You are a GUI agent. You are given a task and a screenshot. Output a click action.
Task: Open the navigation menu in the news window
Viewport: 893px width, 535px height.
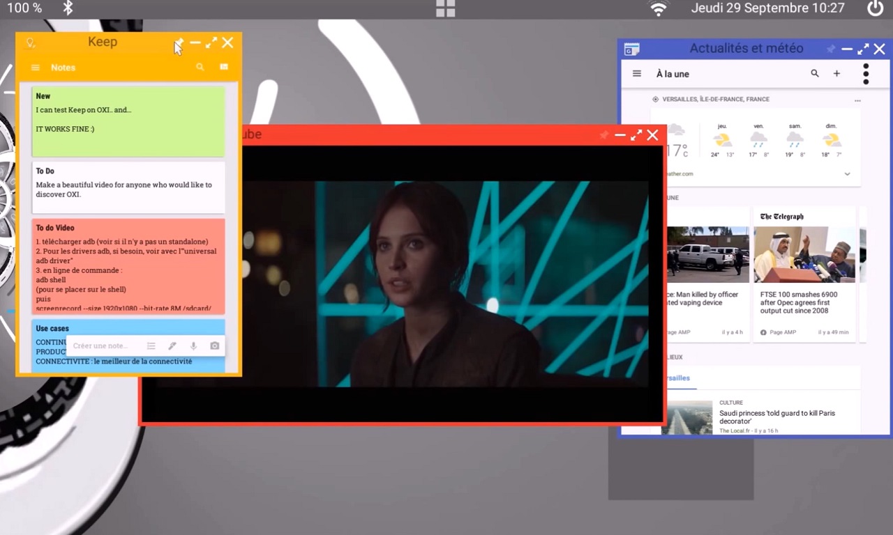click(636, 73)
